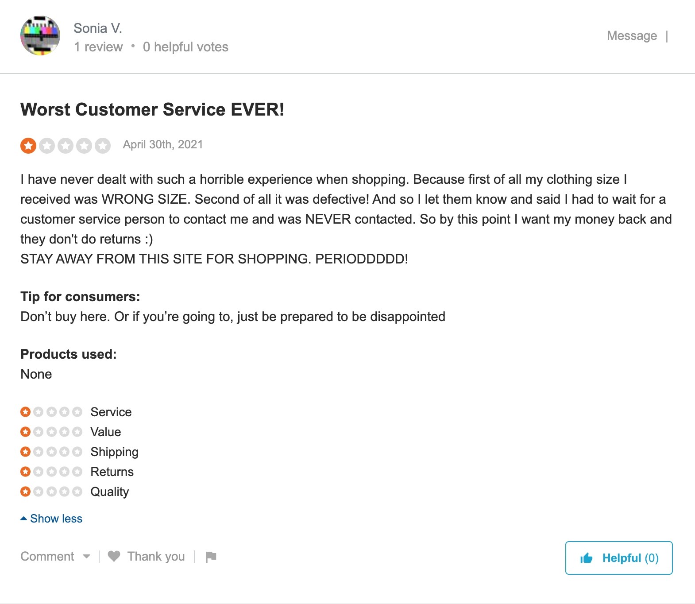Toggle the Helpful vote on this review
Viewport: 695px width, 604px height.
coord(618,558)
